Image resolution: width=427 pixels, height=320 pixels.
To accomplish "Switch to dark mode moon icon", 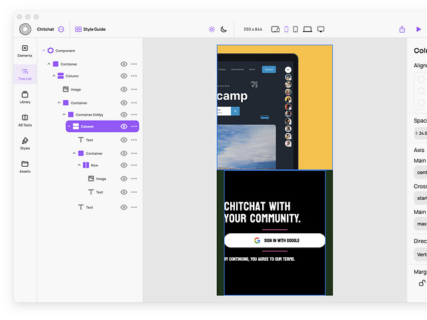I will 224,29.
